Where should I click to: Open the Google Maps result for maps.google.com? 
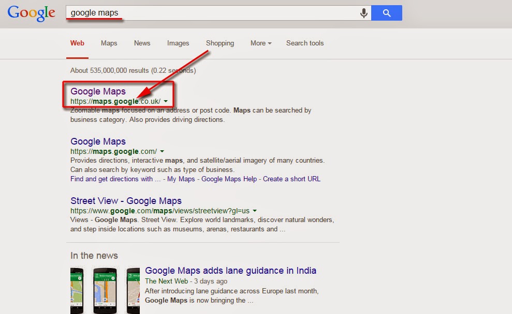click(x=98, y=142)
